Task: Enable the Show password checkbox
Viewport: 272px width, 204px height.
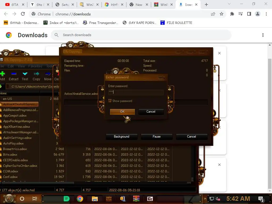Action: tap(110, 101)
